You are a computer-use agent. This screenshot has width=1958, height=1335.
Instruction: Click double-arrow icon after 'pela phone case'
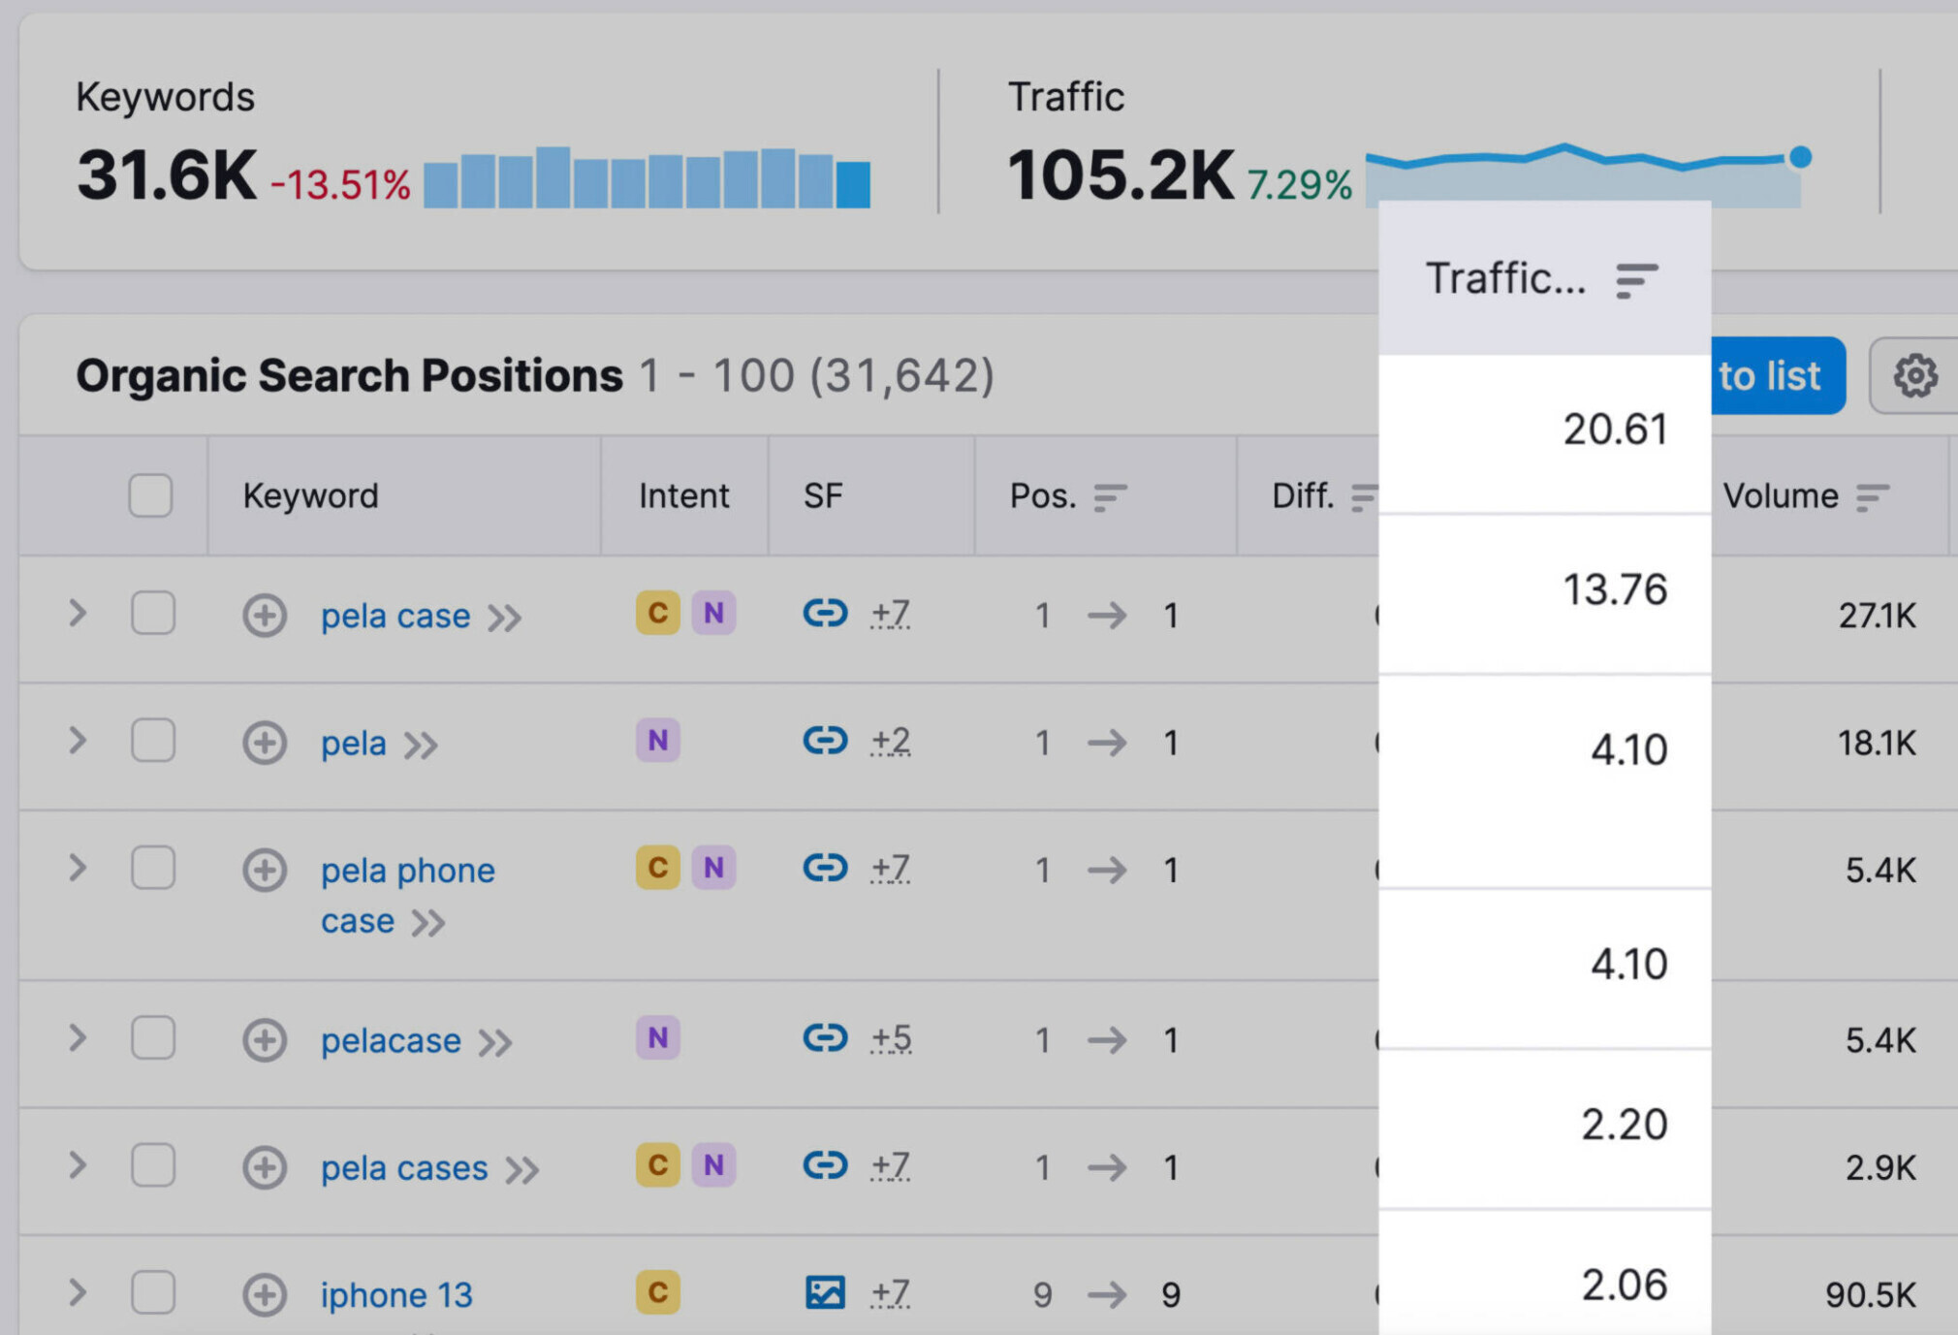pos(427,923)
